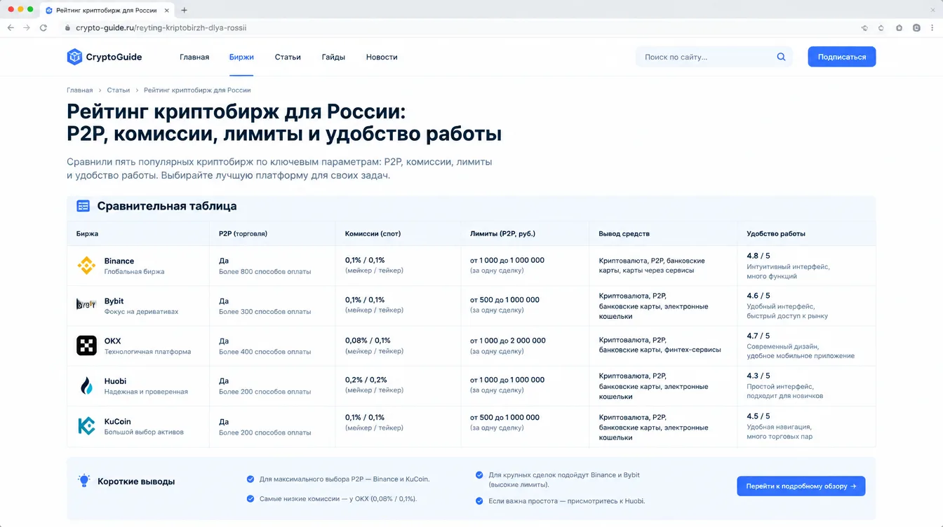Open the Биржи navigation tab
The width and height of the screenshot is (943, 527).
[241, 57]
